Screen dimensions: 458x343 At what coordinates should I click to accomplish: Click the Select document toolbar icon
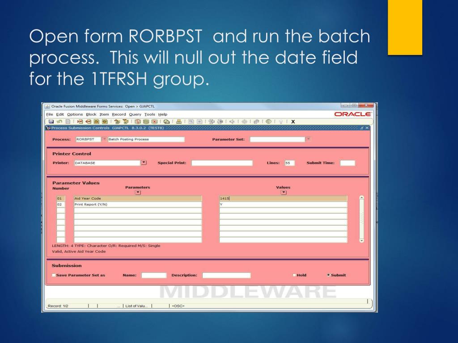click(68, 121)
